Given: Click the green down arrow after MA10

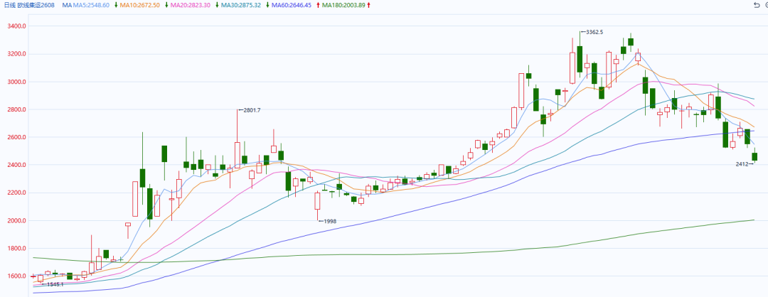Looking at the screenshot, I should (x=166, y=5).
